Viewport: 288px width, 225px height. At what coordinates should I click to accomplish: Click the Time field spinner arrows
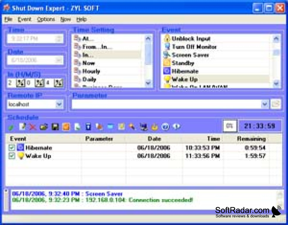59,39
